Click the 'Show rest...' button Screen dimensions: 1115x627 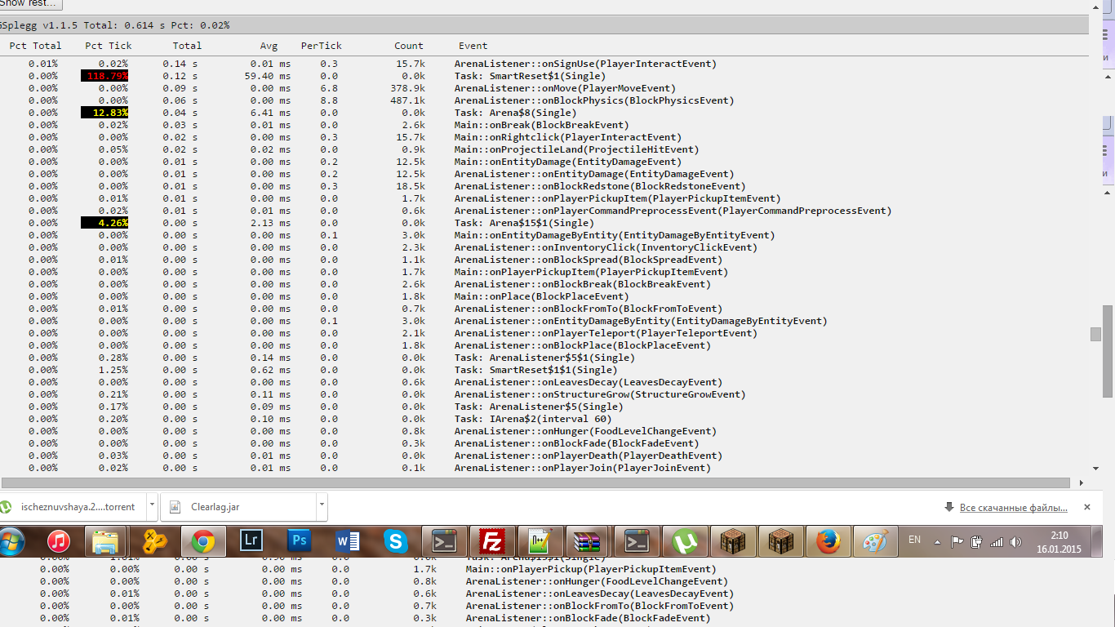pos(30,3)
